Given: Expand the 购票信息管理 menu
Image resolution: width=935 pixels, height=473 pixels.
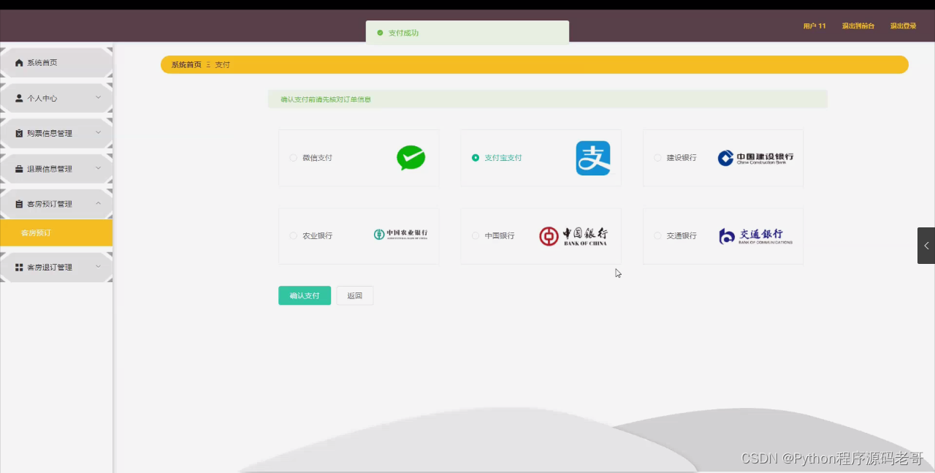Looking at the screenshot, I should click(51, 133).
